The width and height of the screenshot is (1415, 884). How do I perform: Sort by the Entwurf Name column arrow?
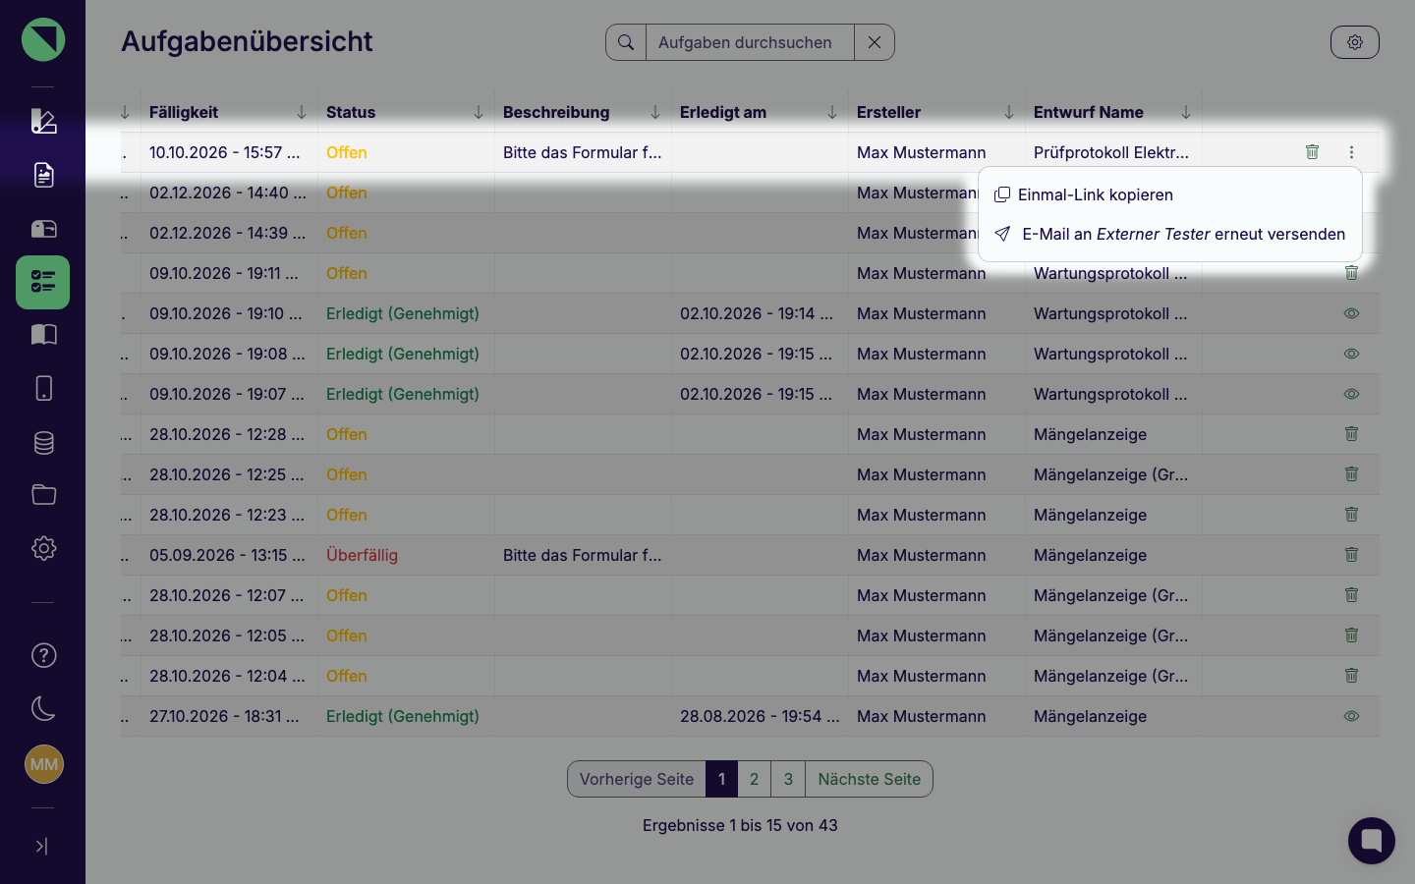(1186, 112)
